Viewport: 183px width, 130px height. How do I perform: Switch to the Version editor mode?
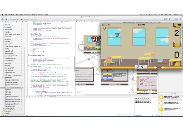pos(170,19)
